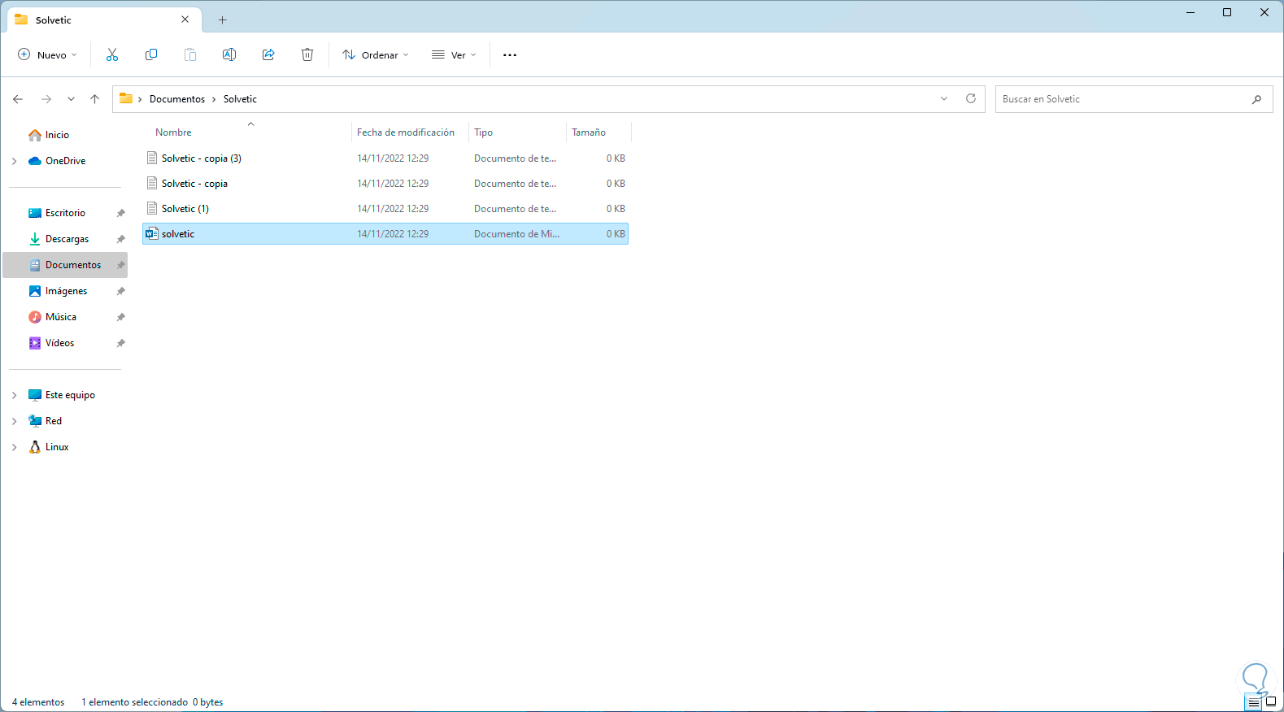Click the Copy icon in toolbar

pos(151,54)
